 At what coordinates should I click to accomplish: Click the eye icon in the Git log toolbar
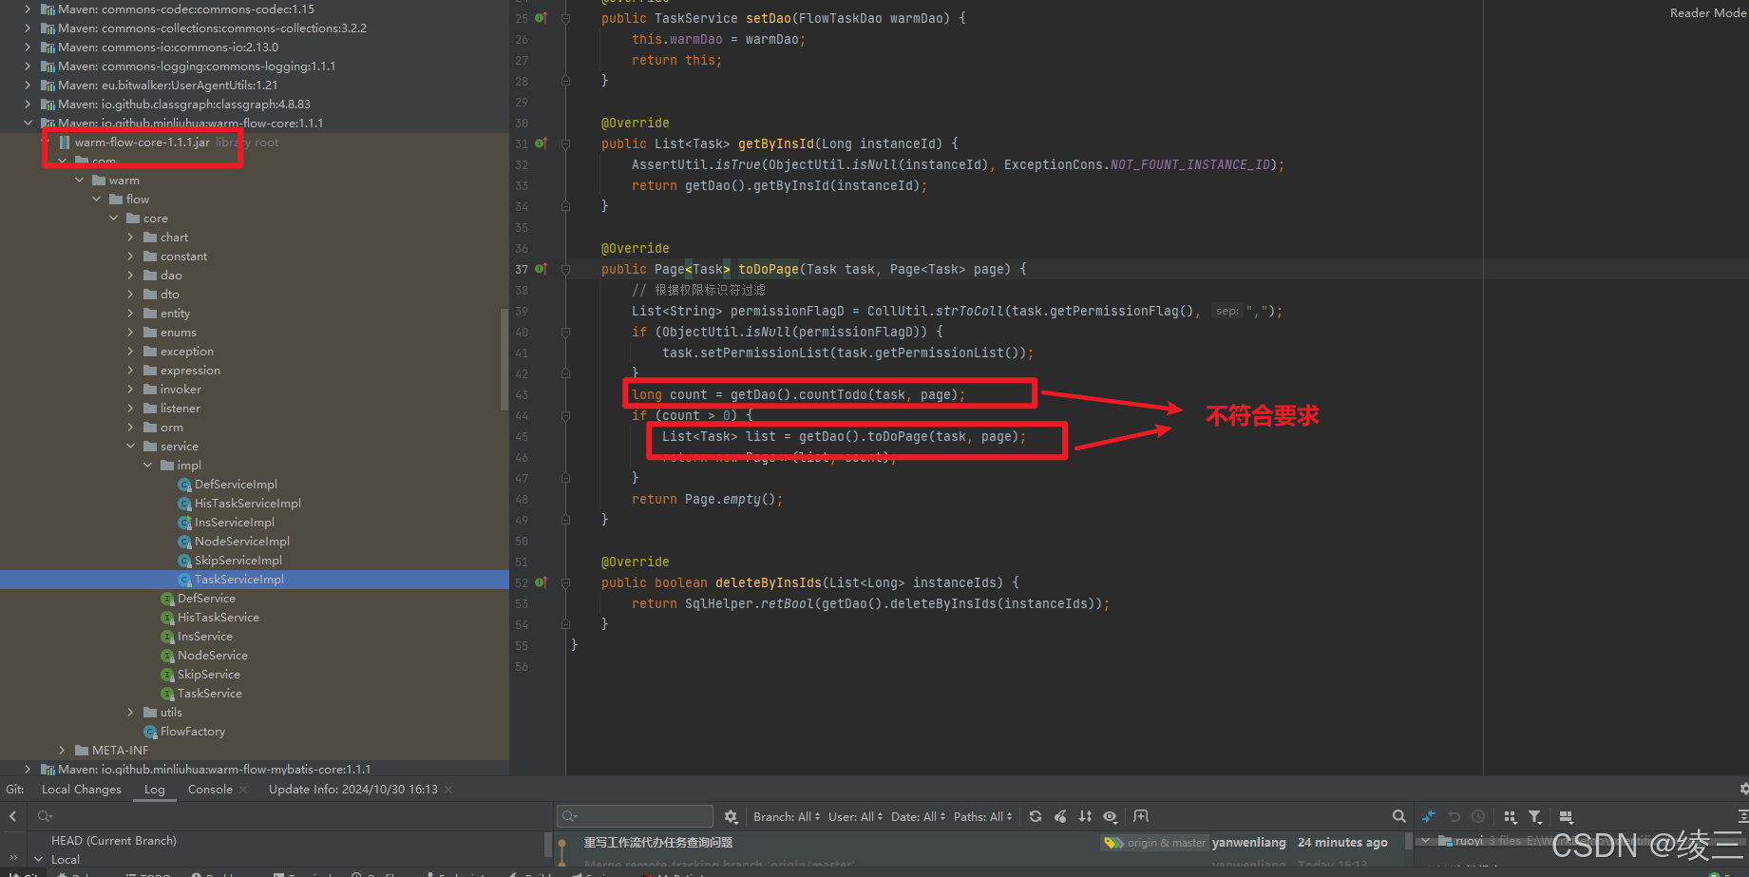click(1109, 816)
